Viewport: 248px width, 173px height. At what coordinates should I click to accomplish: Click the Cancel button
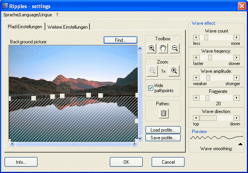click(x=168, y=162)
